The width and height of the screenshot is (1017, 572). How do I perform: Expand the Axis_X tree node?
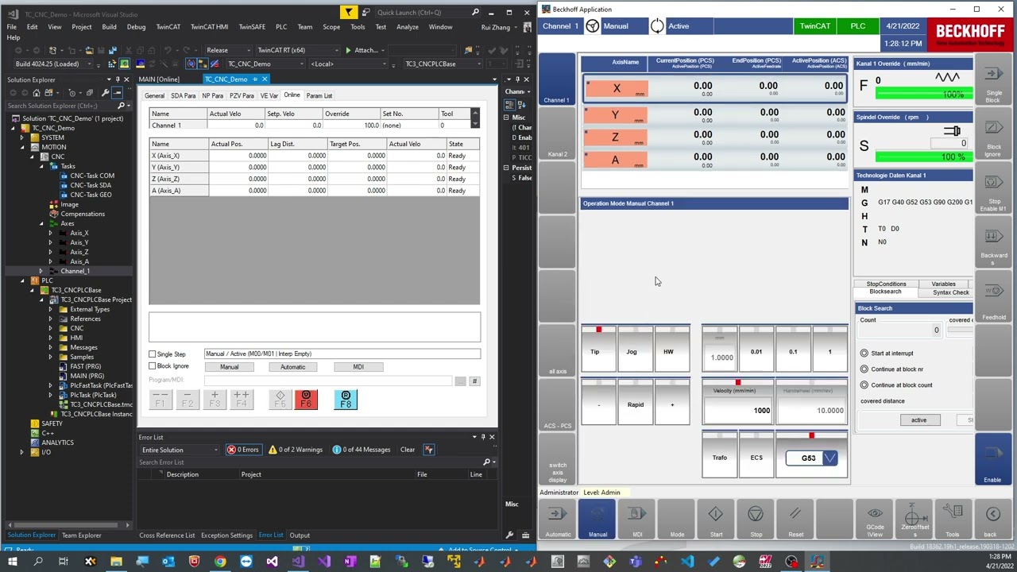pos(50,233)
